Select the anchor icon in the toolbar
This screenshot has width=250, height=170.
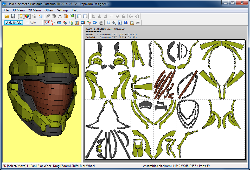(60, 16)
